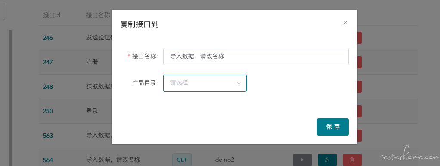This screenshot has width=440, height=166.
Task: Open the 产品目录 请选择 dropdown
Action: click(205, 83)
